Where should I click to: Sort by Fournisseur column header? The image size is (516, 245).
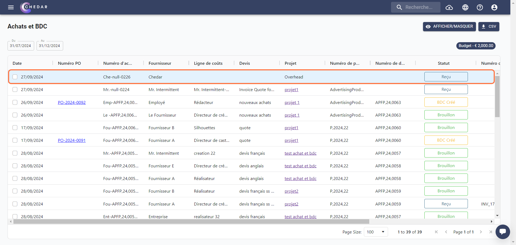[x=160, y=63]
